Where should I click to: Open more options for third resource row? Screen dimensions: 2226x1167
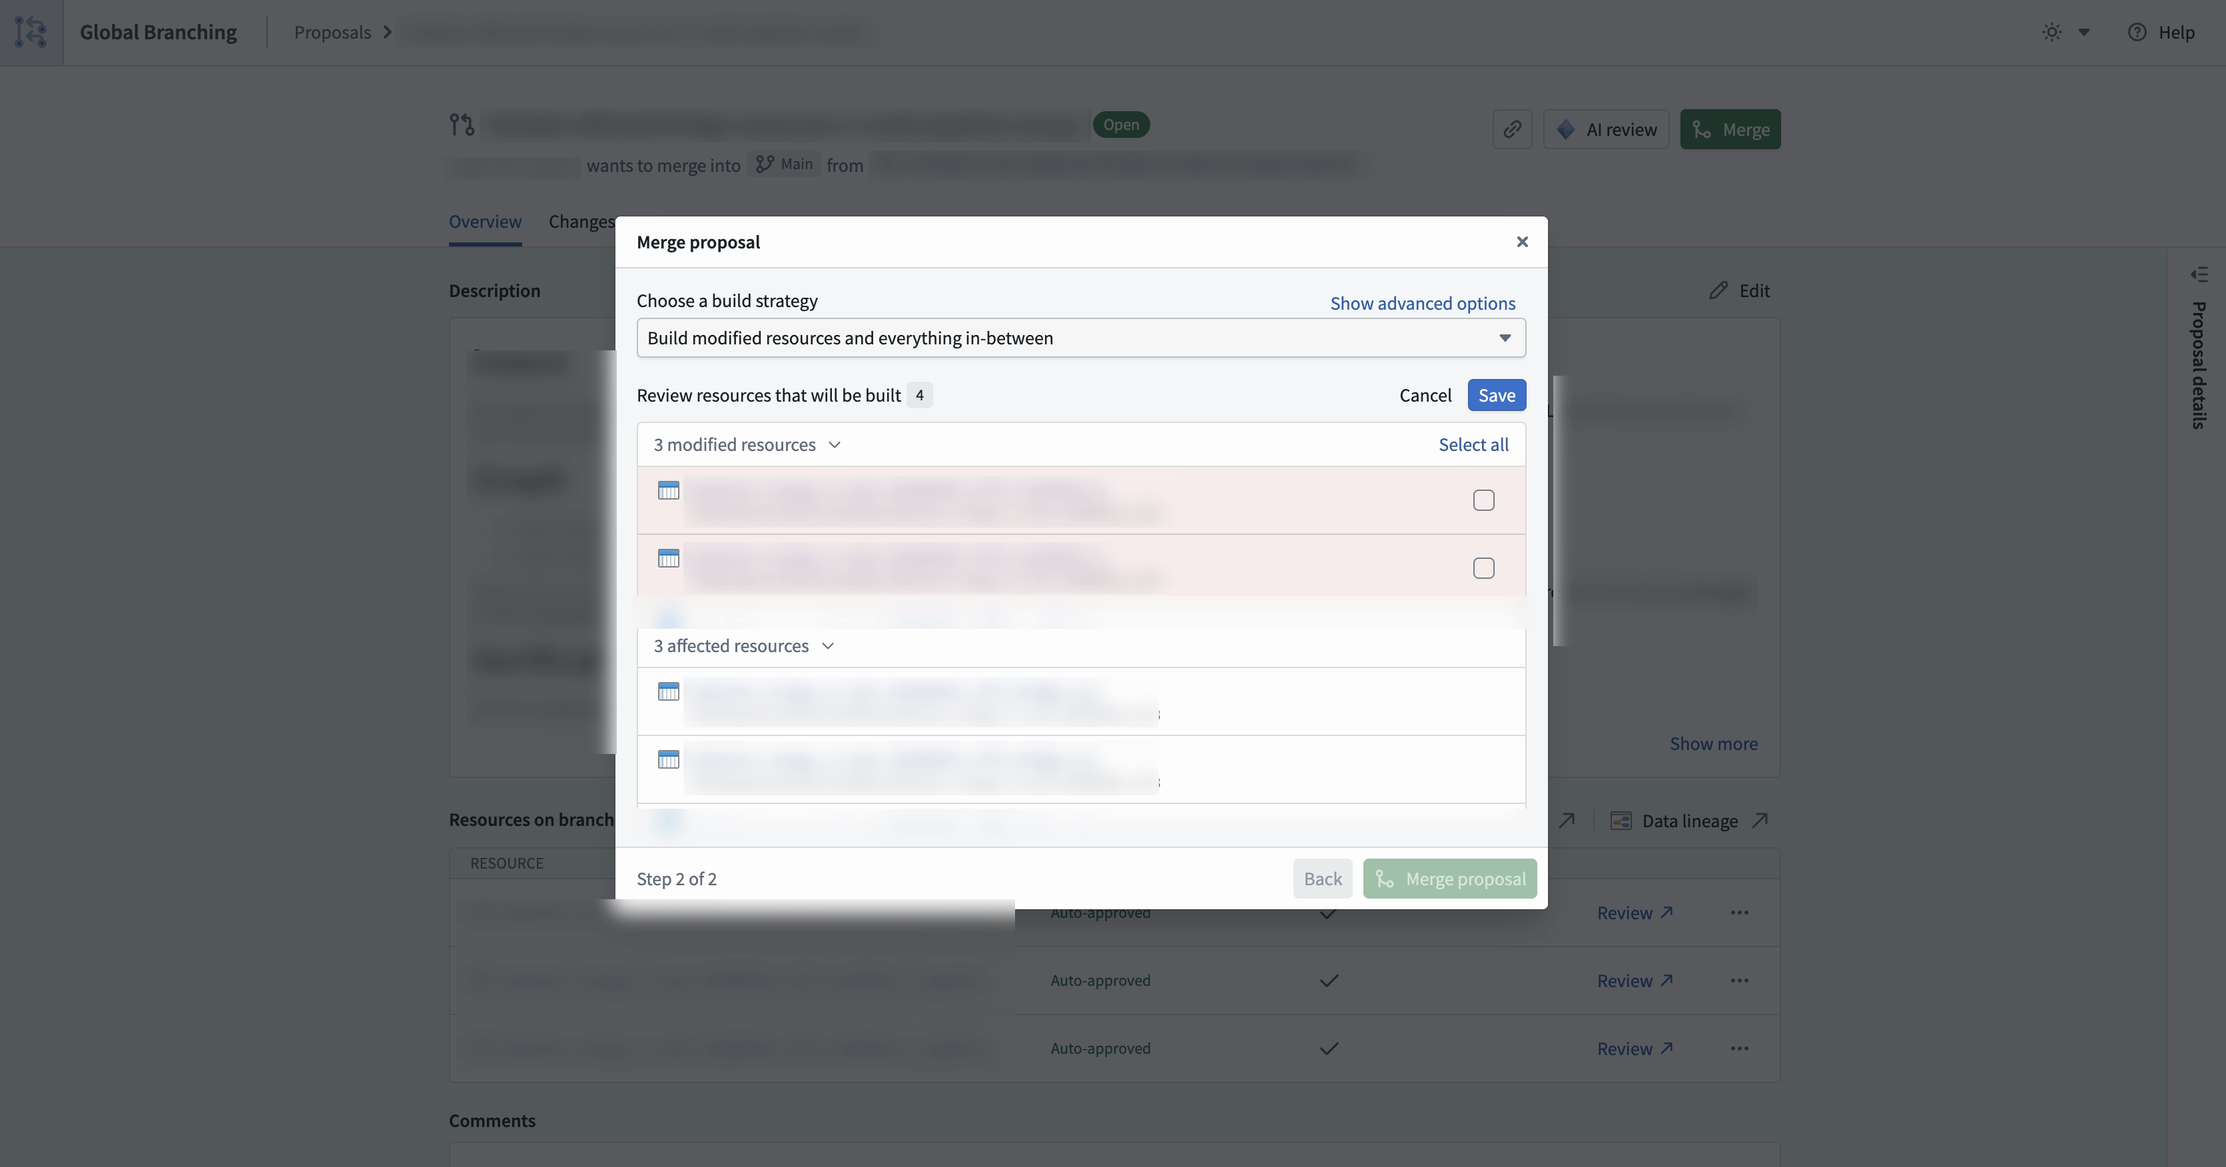click(1740, 1048)
